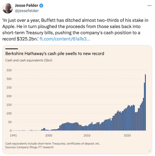
Task: Click the 2010 x-axis label
Action: (x=87, y=135)
